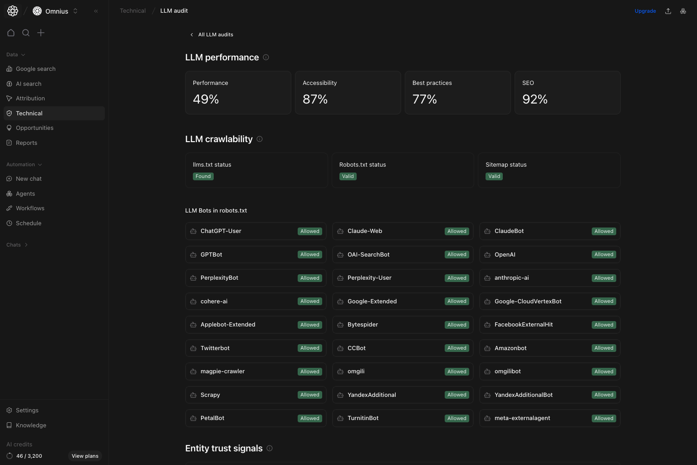Image resolution: width=697 pixels, height=465 pixels.
Task: Collapse the Automation section header
Action: click(24, 164)
